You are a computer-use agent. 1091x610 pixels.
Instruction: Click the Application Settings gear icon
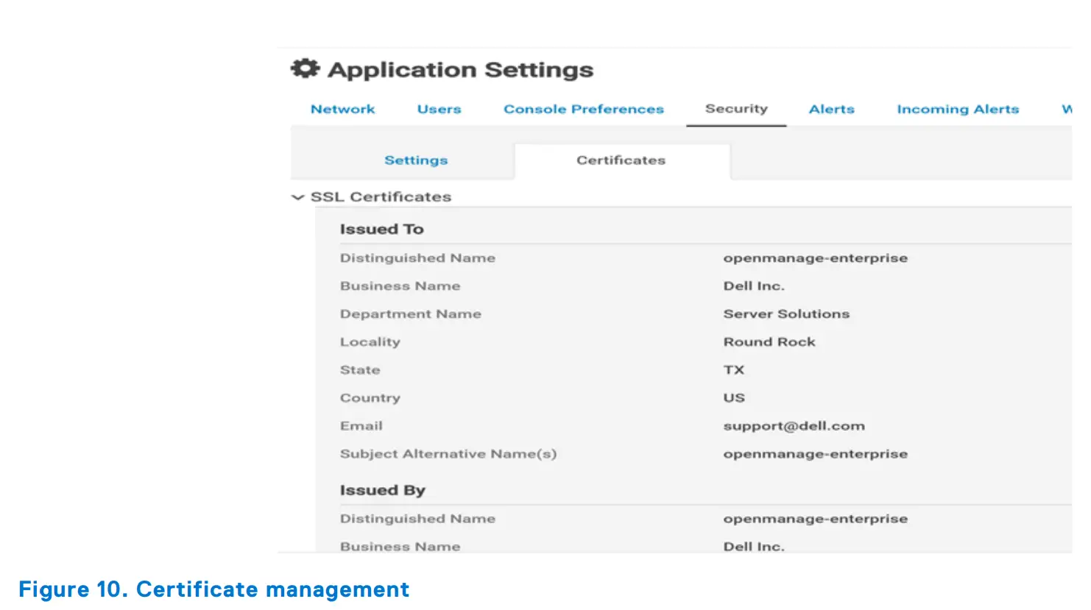click(x=304, y=68)
